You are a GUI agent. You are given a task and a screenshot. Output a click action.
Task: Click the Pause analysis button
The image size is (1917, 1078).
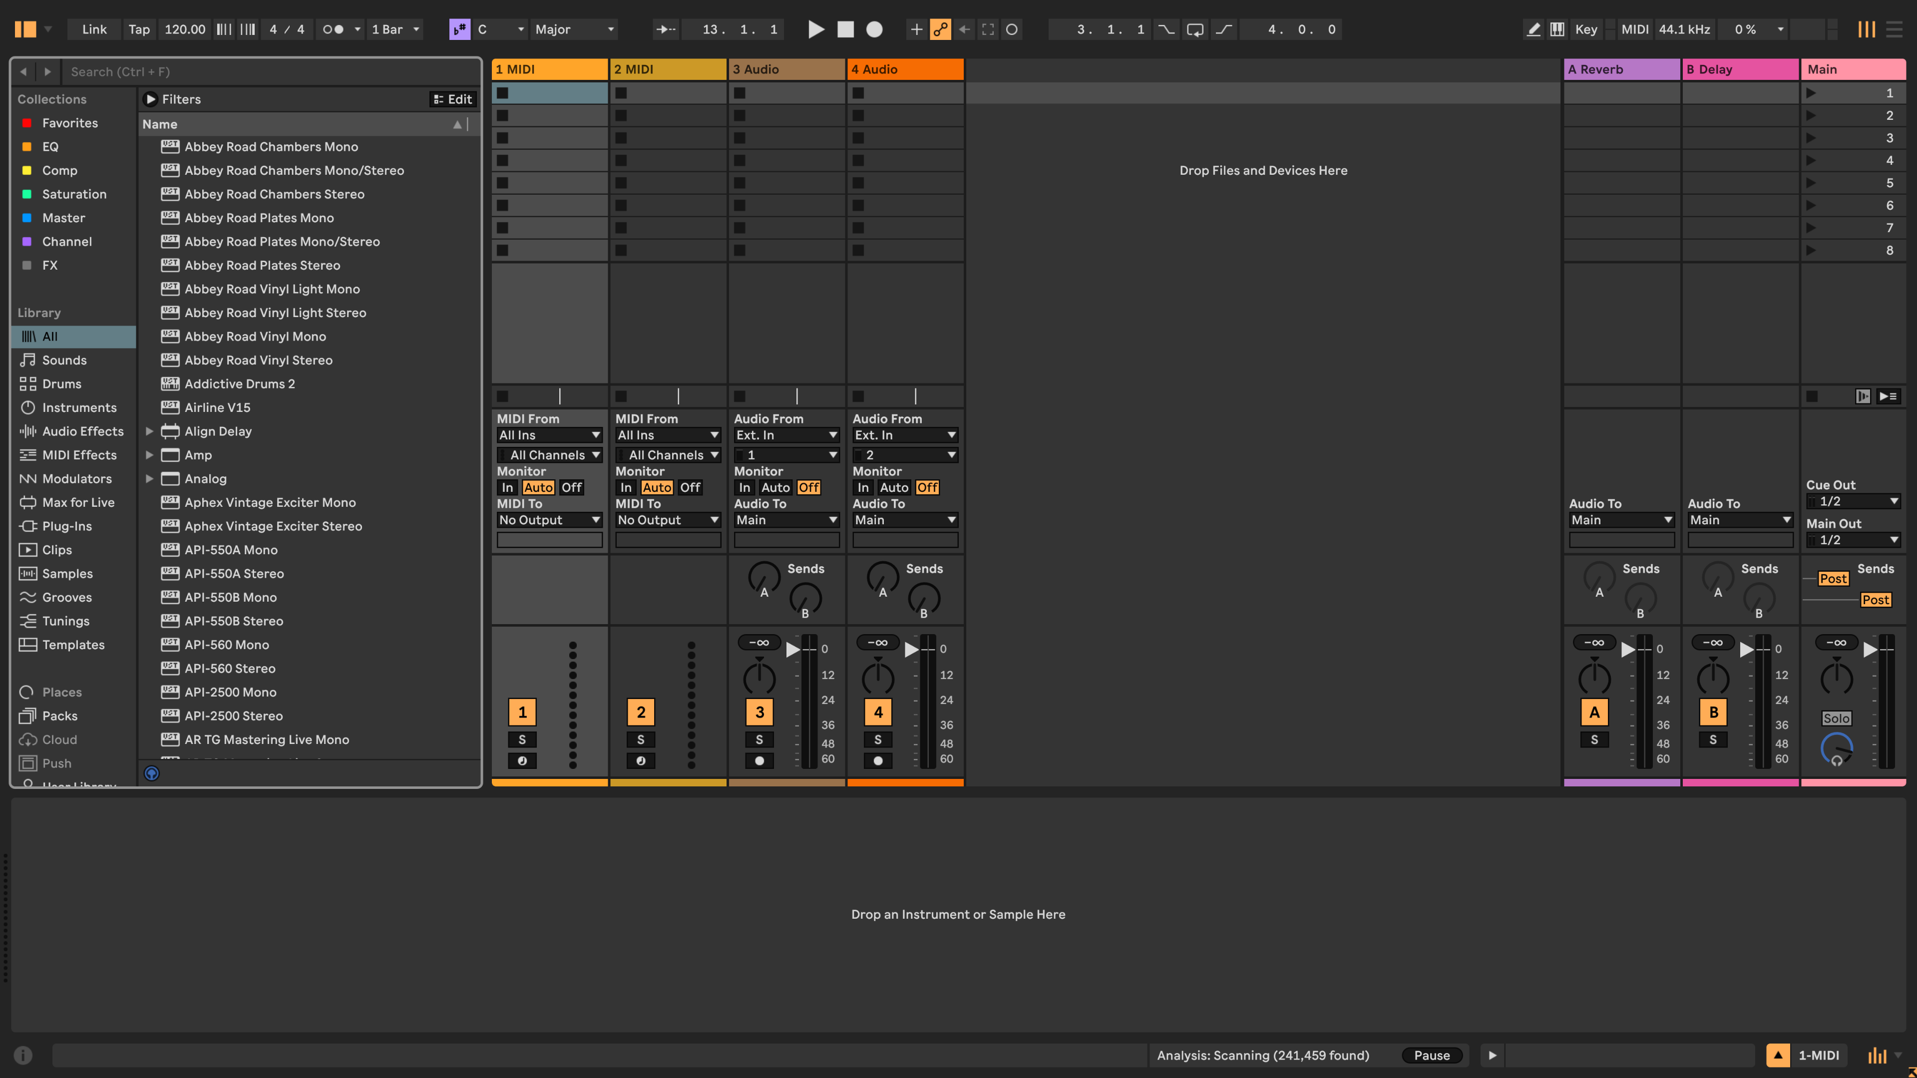(1432, 1055)
